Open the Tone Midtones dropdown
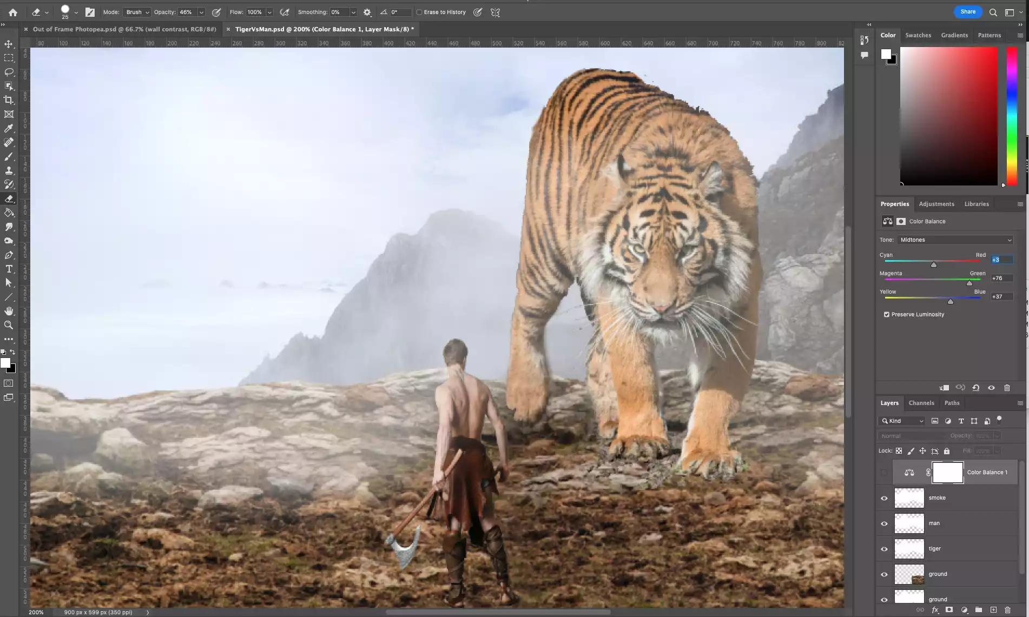1029x617 pixels. click(955, 240)
